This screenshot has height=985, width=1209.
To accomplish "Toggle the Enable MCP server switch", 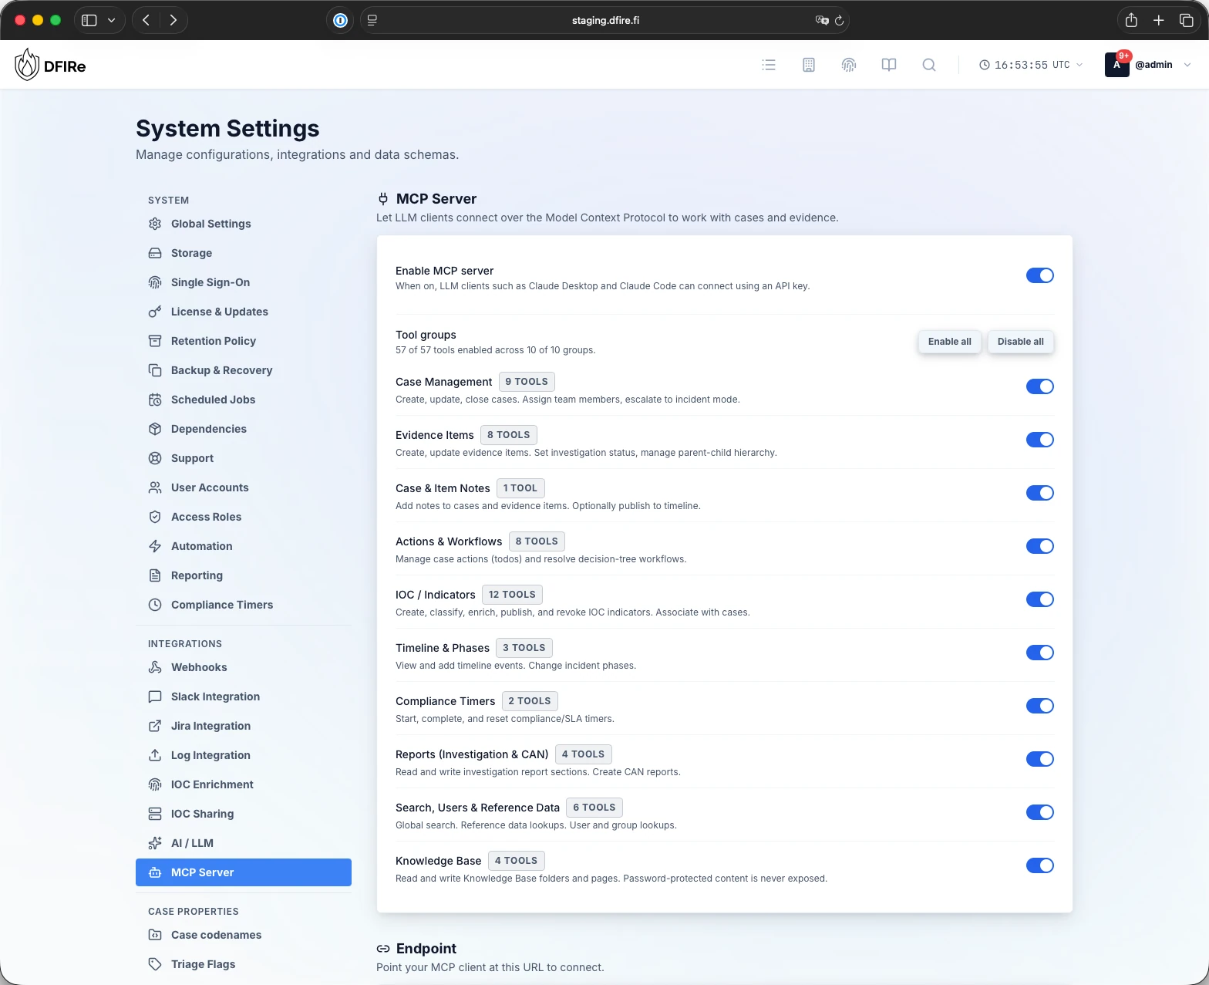I will click(x=1040, y=275).
